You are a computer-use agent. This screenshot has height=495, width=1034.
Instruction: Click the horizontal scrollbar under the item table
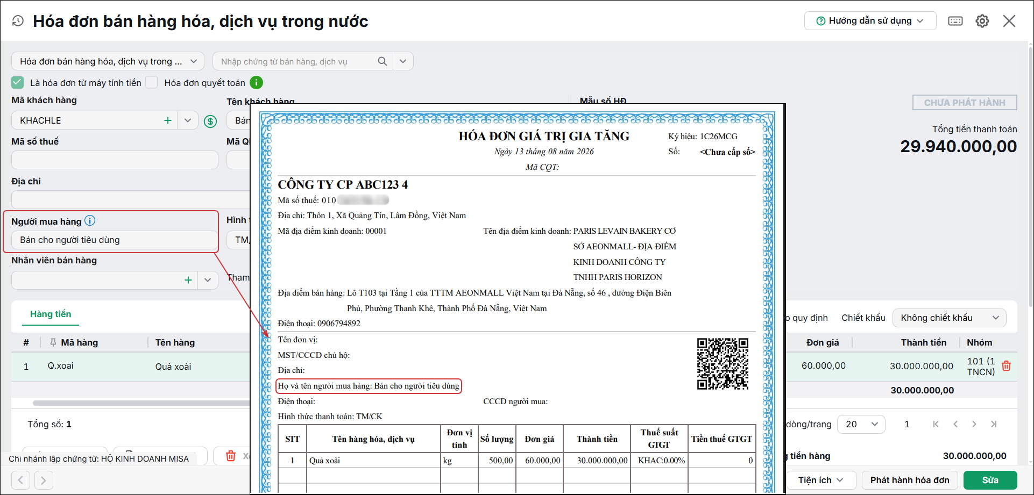click(141, 403)
